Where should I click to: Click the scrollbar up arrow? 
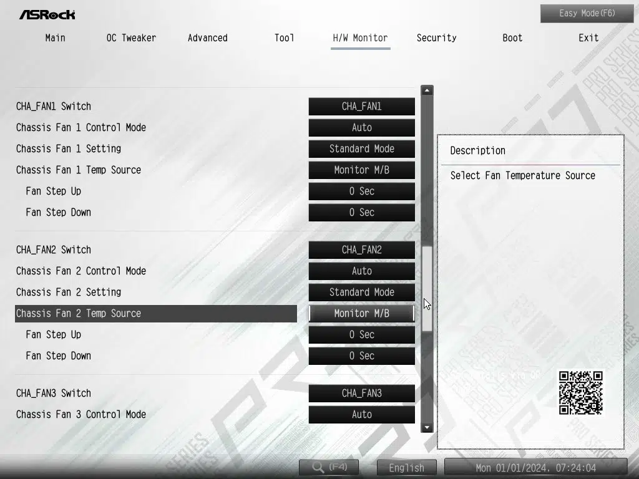(x=427, y=90)
